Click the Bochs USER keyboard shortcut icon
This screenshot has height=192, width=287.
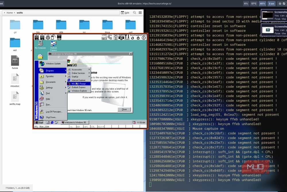tap(104, 37)
